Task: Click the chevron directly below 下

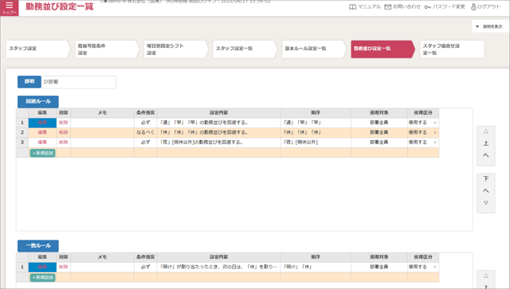Action: [x=485, y=190]
